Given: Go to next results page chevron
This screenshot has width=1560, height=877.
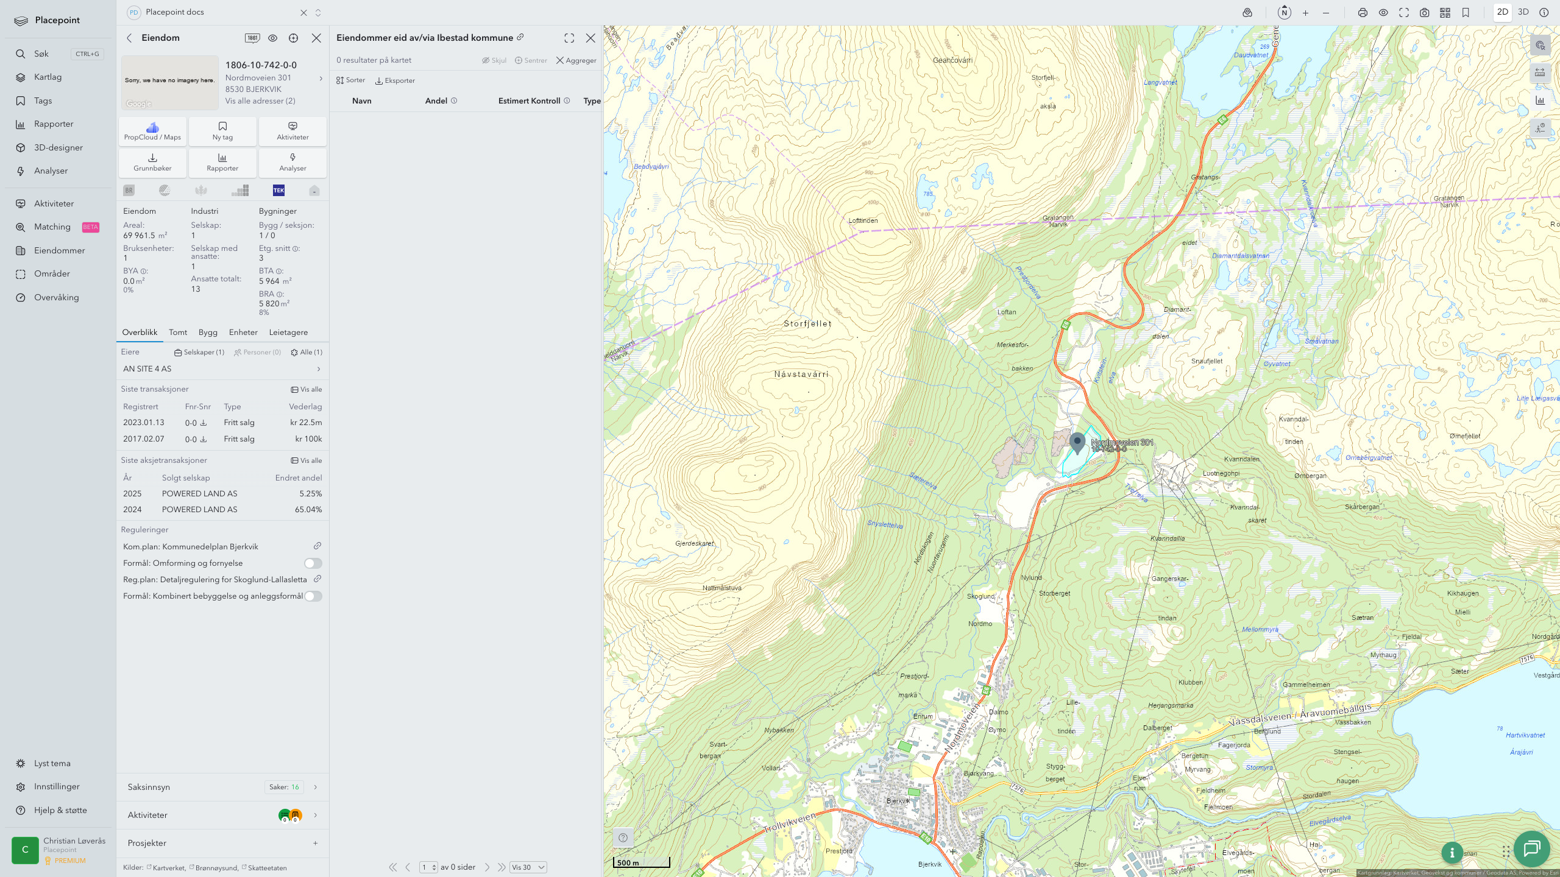Looking at the screenshot, I should (x=487, y=867).
